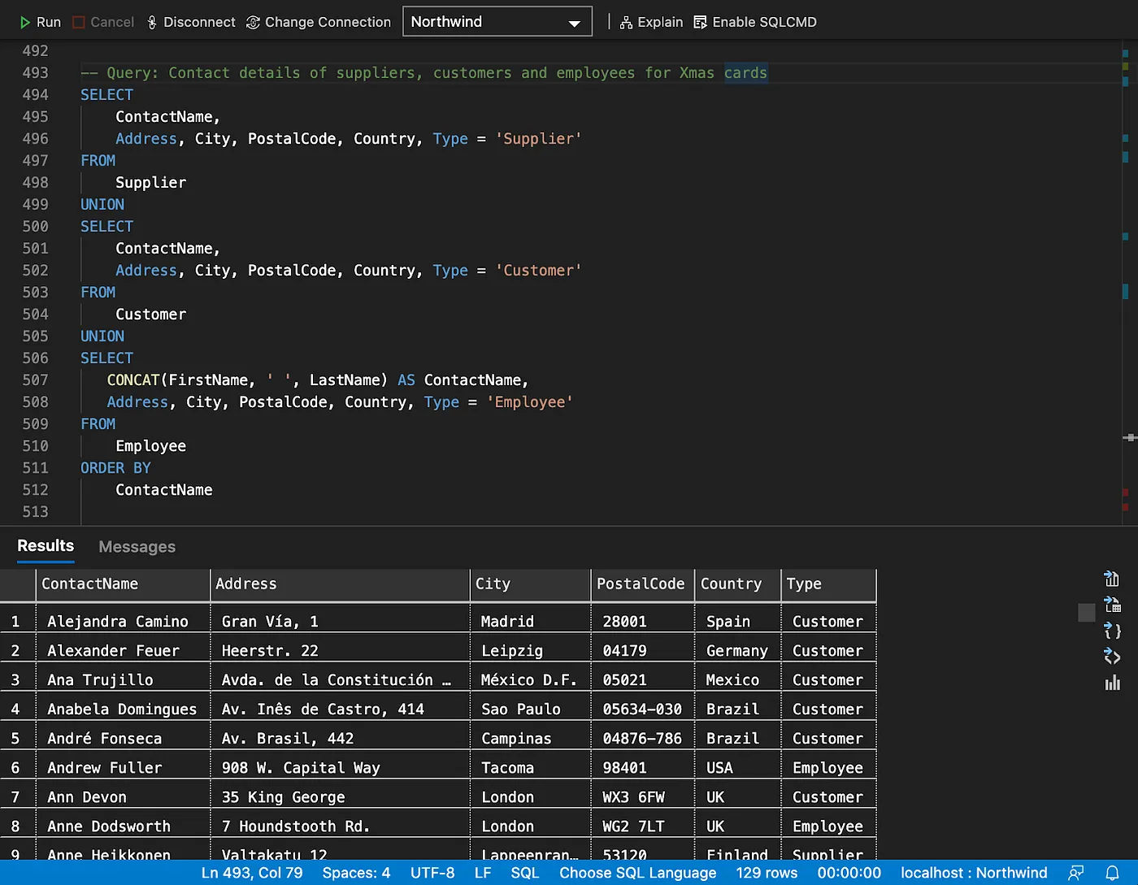The height and width of the screenshot is (885, 1138).
Task: Click the 00:00:00 execution time entry
Action: 849,873
